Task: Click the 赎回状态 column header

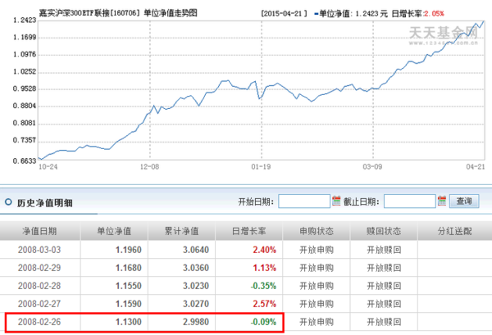Action: pos(384,231)
